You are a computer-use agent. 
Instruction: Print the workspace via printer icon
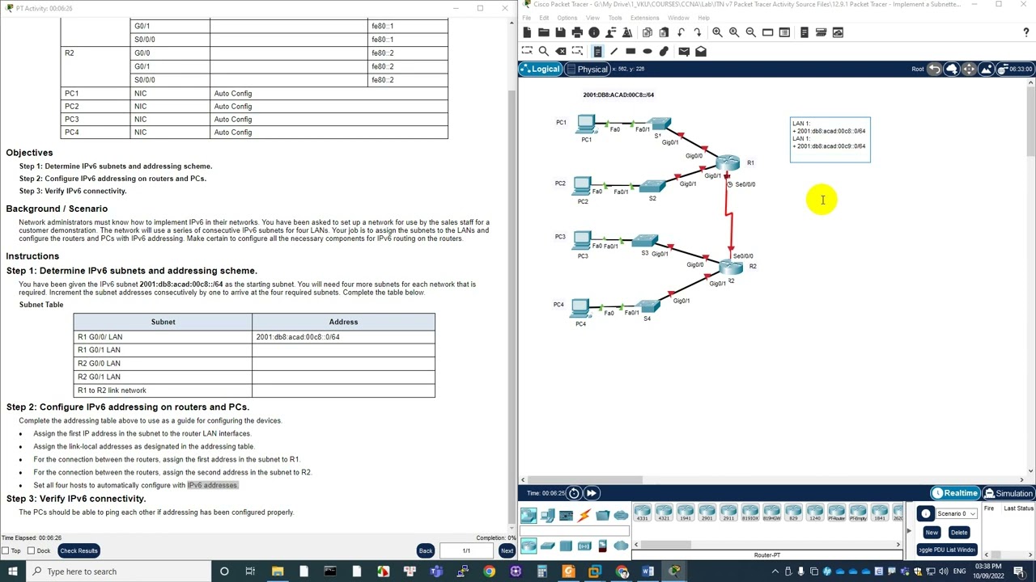click(x=577, y=32)
